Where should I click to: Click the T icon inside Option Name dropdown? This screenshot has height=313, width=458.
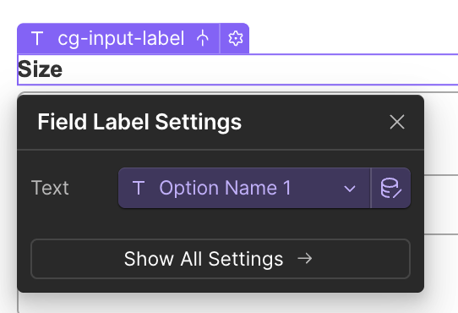pos(139,188)
